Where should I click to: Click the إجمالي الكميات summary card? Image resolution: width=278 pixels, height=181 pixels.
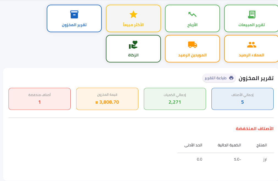175,99
